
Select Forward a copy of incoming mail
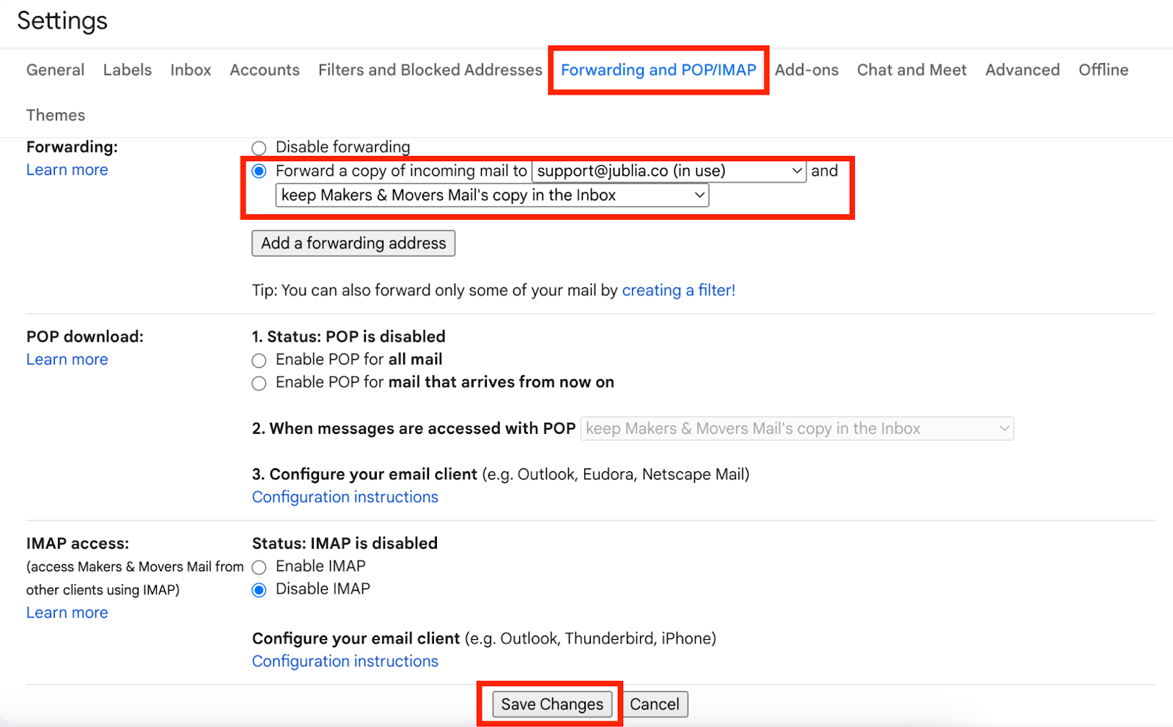pos(259,171)
